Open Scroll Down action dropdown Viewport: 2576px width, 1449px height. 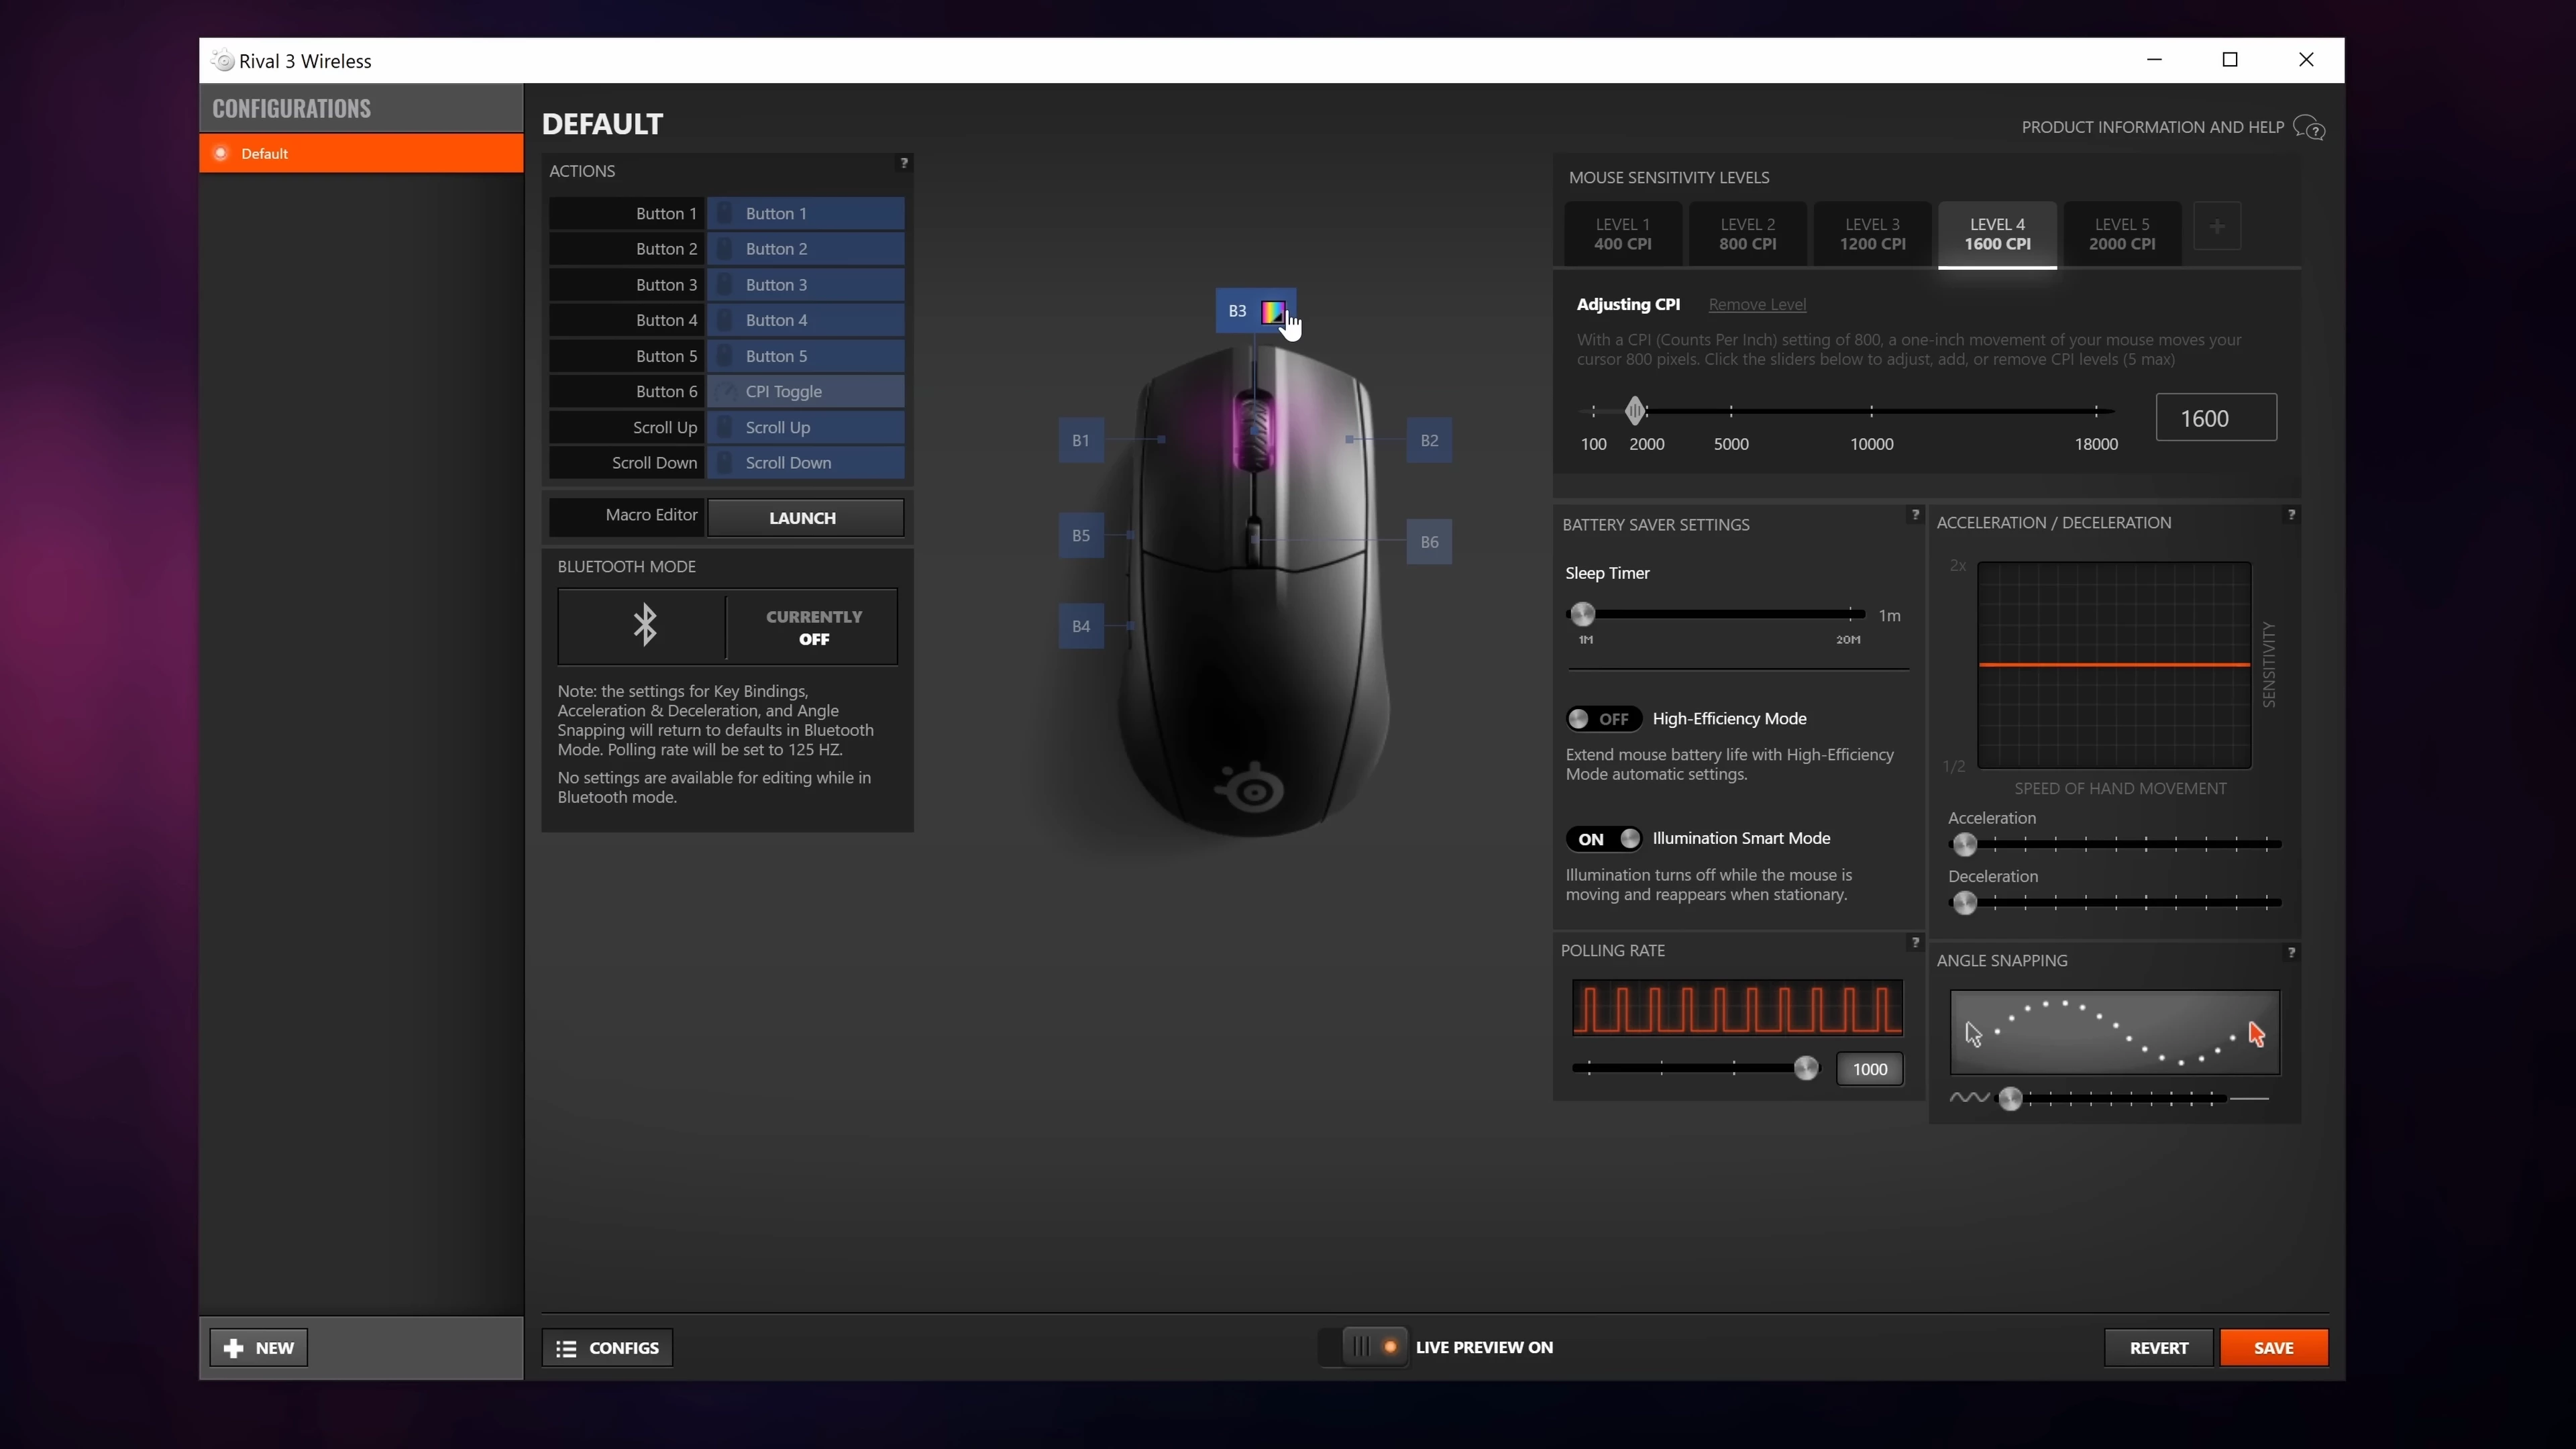(x=806, y=463)
